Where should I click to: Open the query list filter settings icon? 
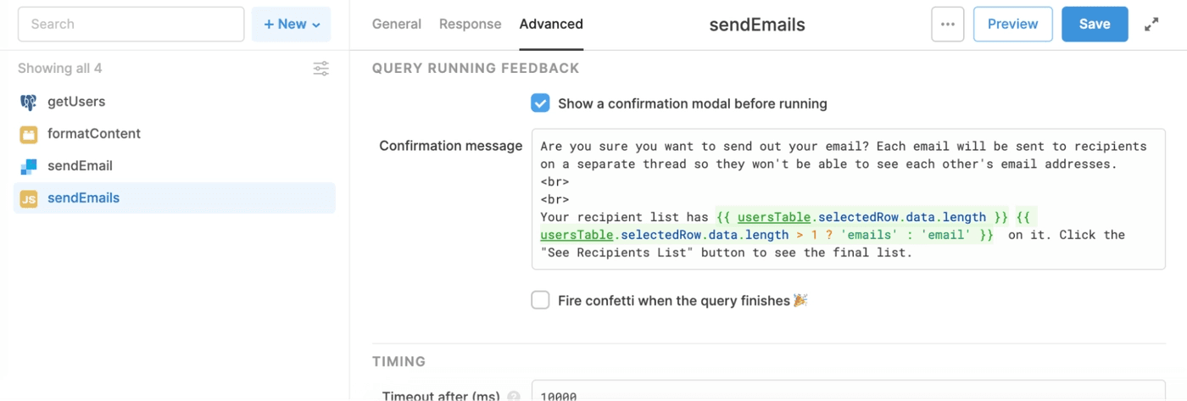(321, 69)
